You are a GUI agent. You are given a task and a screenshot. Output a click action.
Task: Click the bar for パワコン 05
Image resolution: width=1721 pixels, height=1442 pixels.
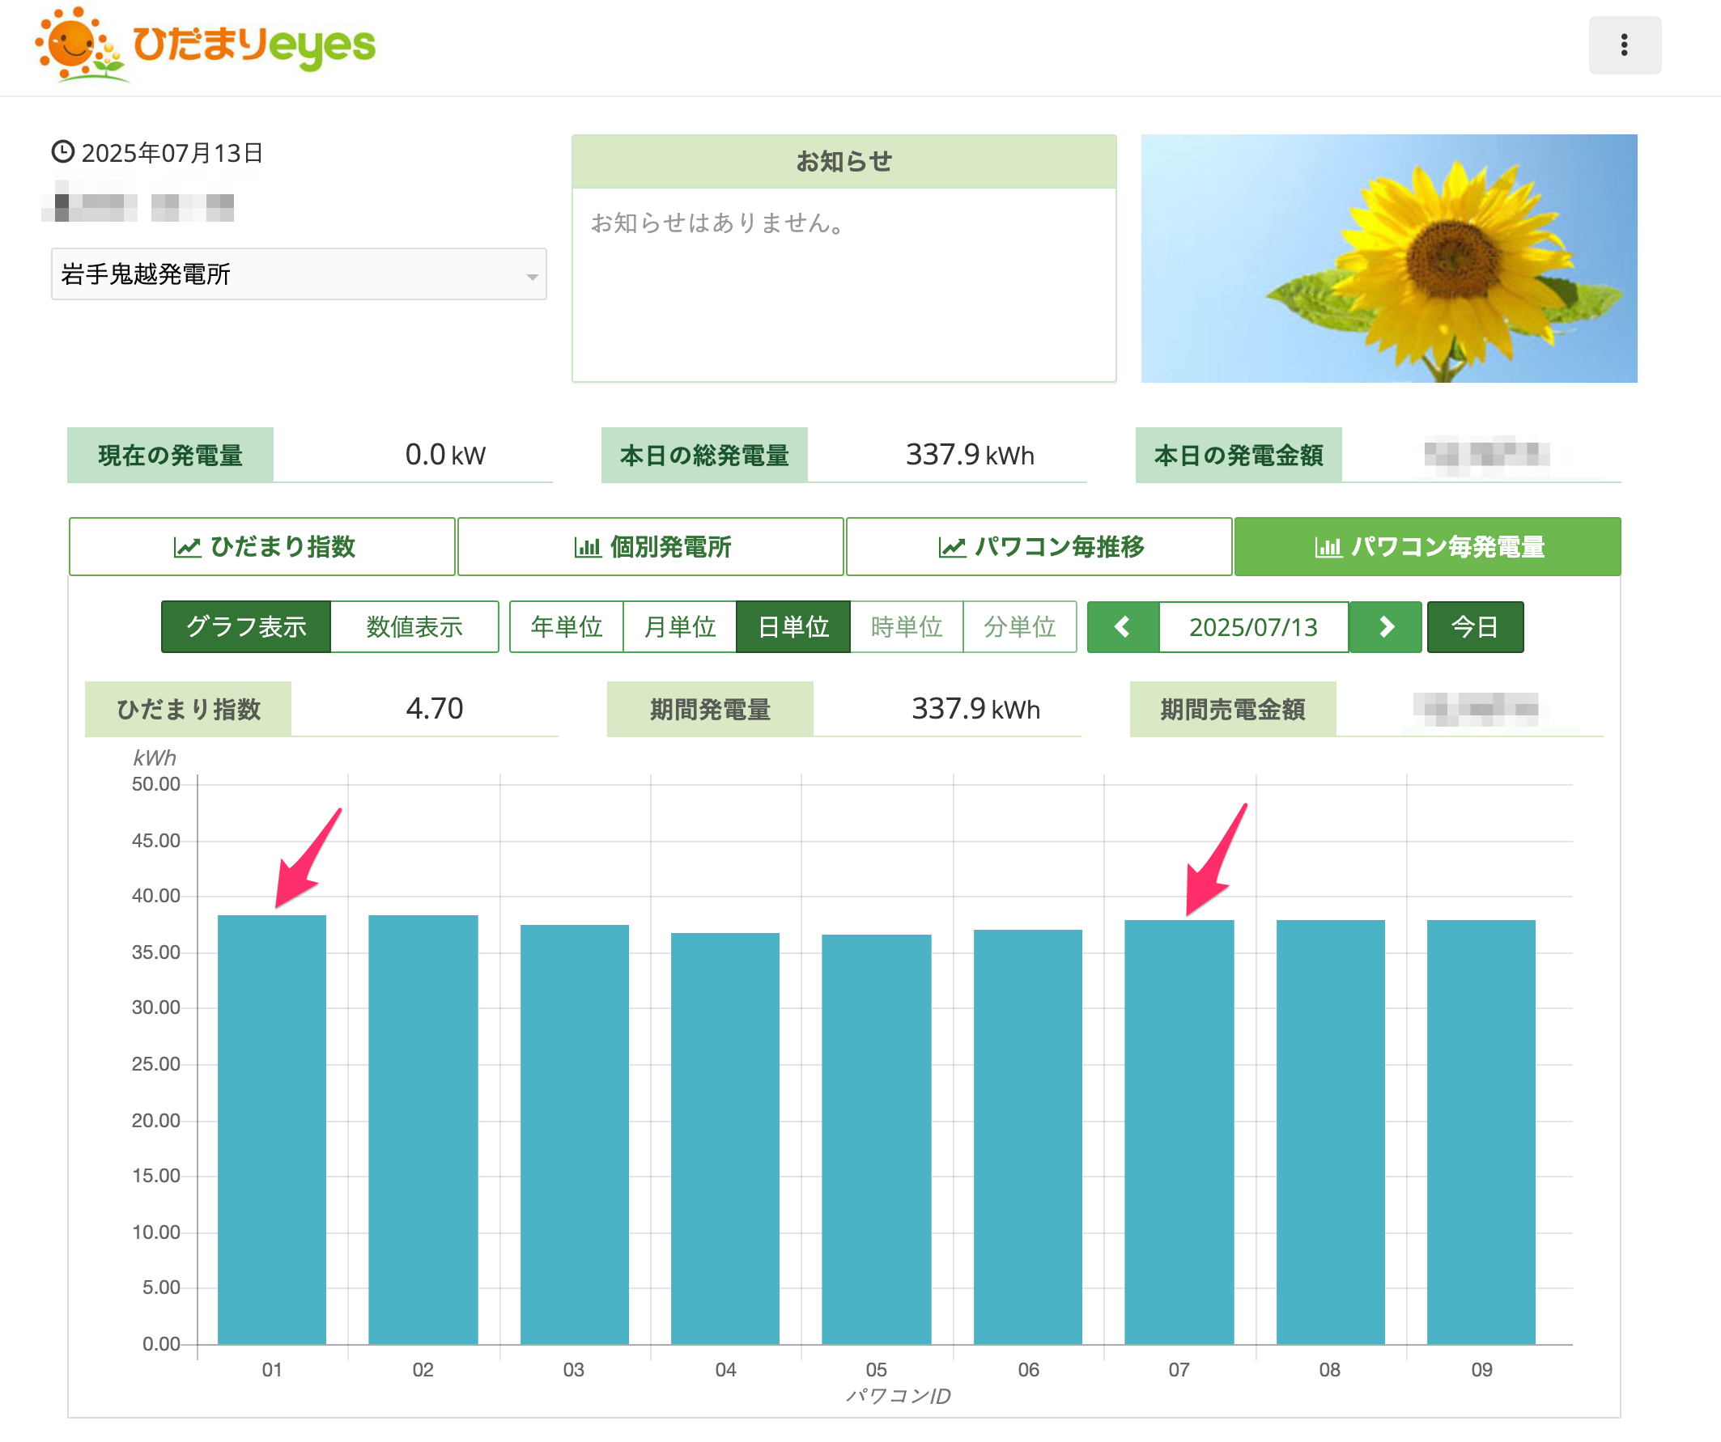point(876,1139)
